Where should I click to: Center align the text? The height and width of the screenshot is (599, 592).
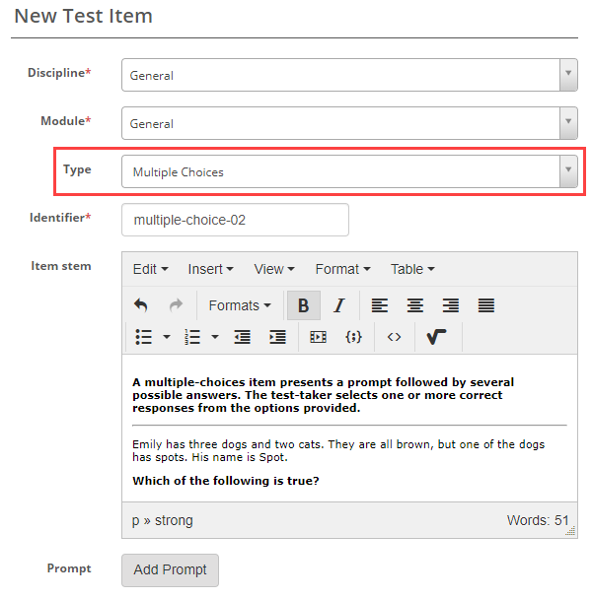[415, 305]
